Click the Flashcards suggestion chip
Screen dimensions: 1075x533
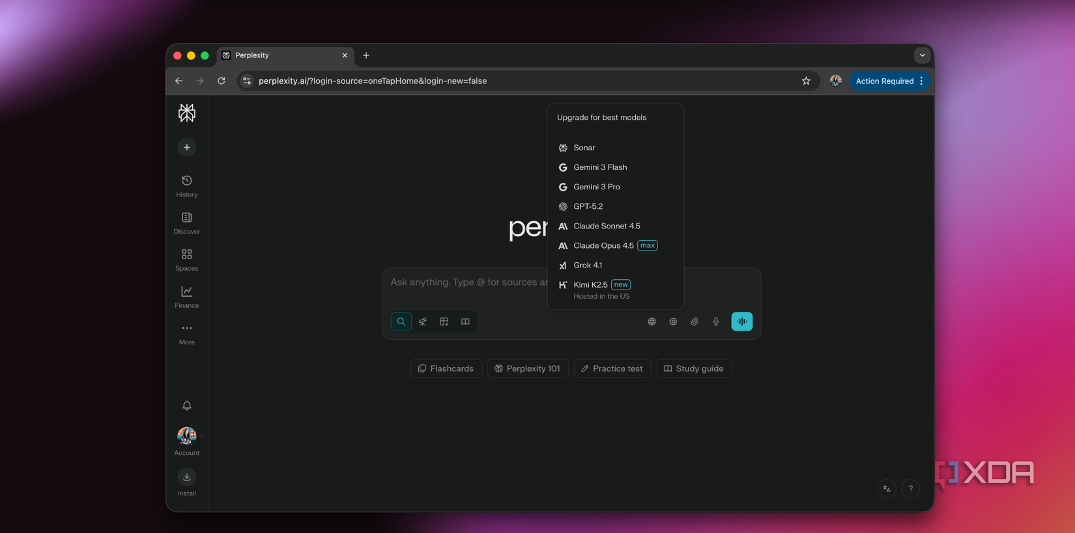446,368
